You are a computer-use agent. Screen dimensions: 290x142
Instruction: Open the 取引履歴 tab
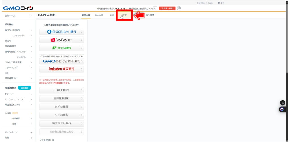150,15
